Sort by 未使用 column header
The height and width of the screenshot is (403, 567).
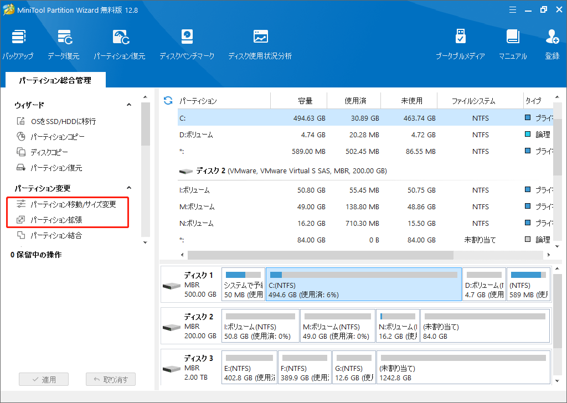click(409, 101)
